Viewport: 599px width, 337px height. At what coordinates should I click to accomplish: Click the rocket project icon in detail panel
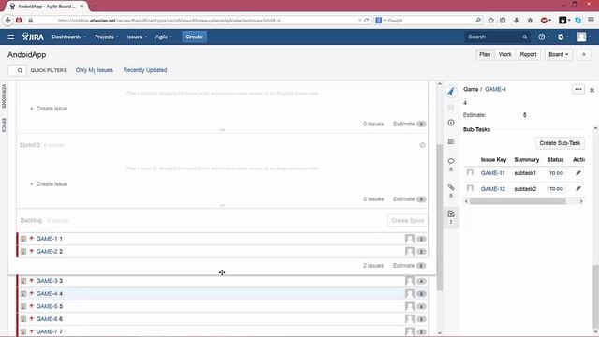(451, 92)
